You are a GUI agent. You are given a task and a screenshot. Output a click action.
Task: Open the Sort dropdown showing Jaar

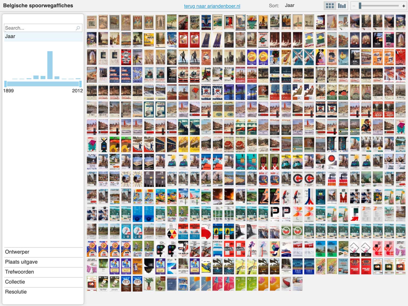(290, 5)
